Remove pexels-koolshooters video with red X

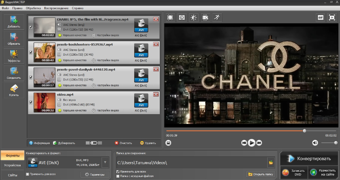156,44
